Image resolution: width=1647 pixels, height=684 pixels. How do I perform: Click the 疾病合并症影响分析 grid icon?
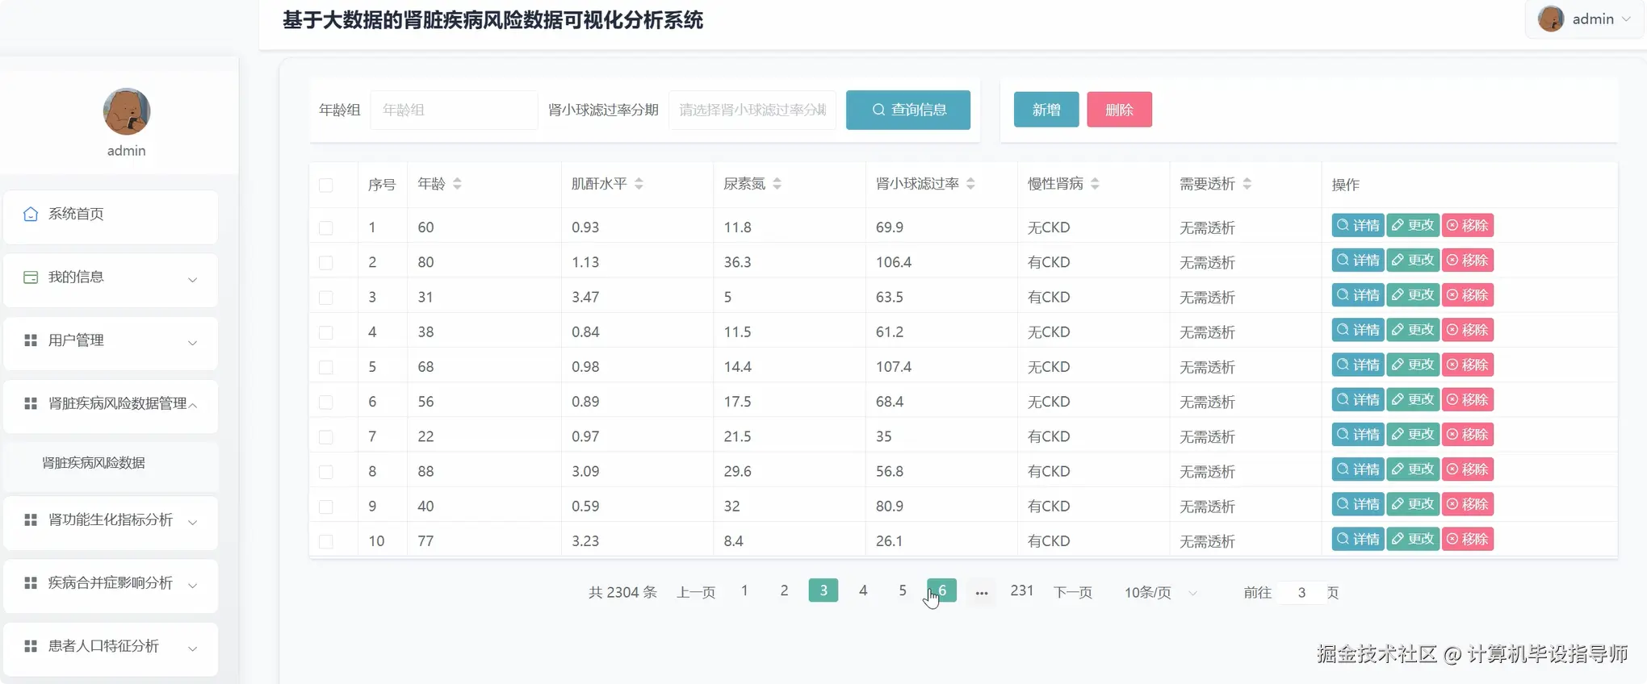click(x=31, y=582)
